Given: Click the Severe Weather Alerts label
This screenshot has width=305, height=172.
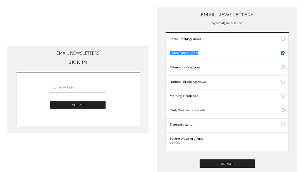Looking at the screenshot, I should (x=186, y=139).
